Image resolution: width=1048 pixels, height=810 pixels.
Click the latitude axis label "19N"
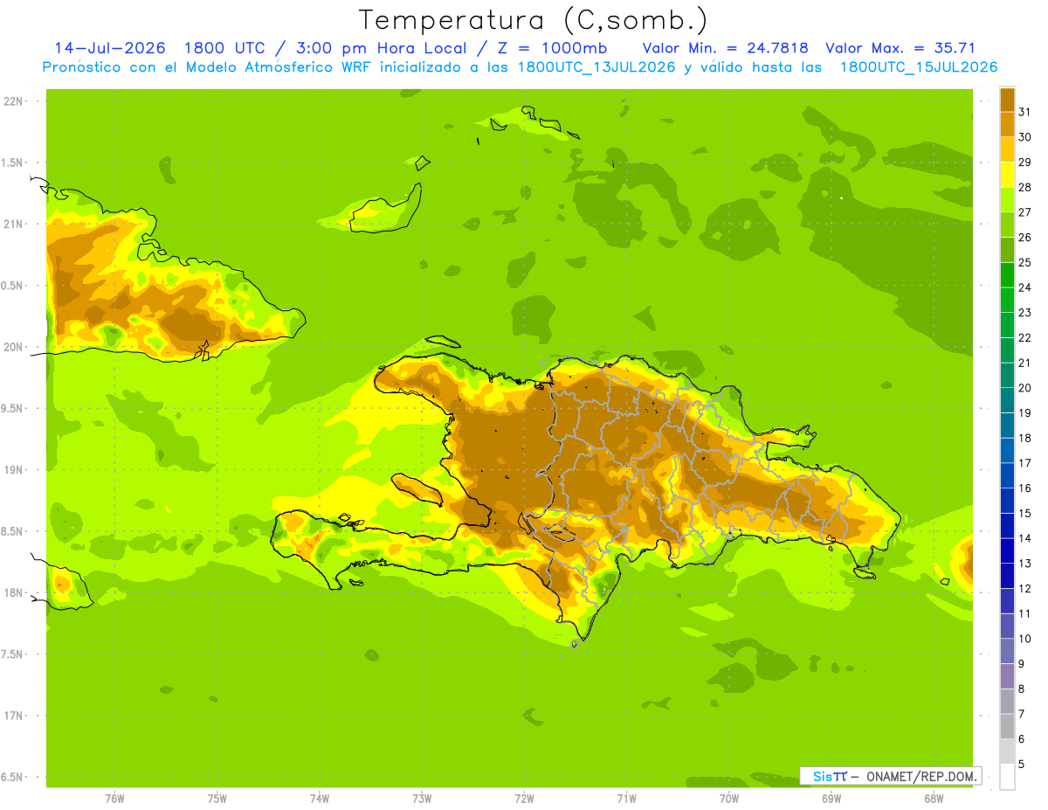click(x=12, y=470)
